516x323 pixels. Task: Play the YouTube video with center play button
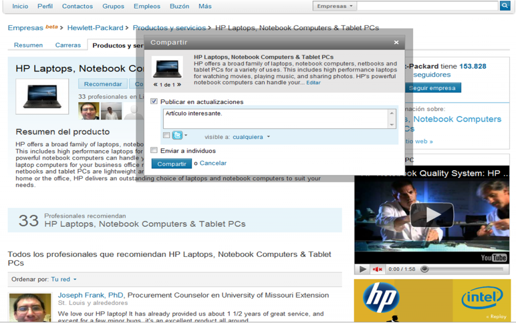point(432,215)
